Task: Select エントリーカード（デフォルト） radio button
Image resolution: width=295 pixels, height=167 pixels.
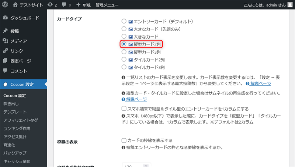Action: (x=124, y=21)
